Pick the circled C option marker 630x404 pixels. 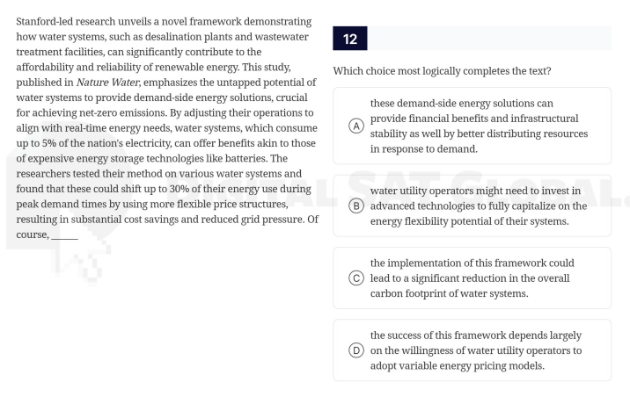357,278
